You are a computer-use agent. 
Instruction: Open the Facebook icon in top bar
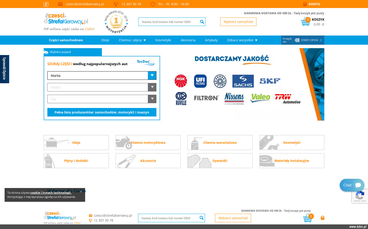point(46,4)
